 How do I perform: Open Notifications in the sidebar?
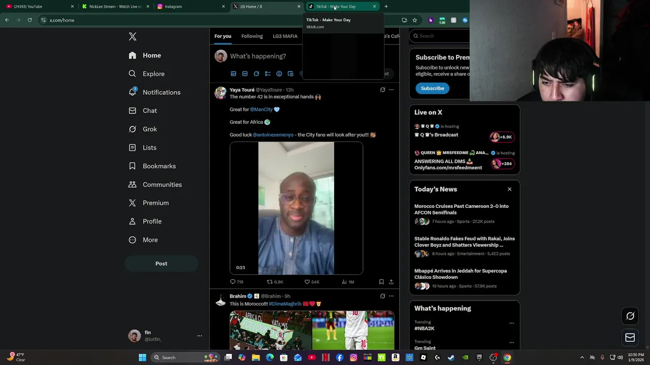tap(154, 92)
